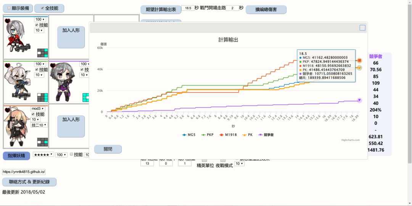Click 加入人形 beside the MG5 doll
Viewport: 412px width, 206px height.
(x=71, y=37)
